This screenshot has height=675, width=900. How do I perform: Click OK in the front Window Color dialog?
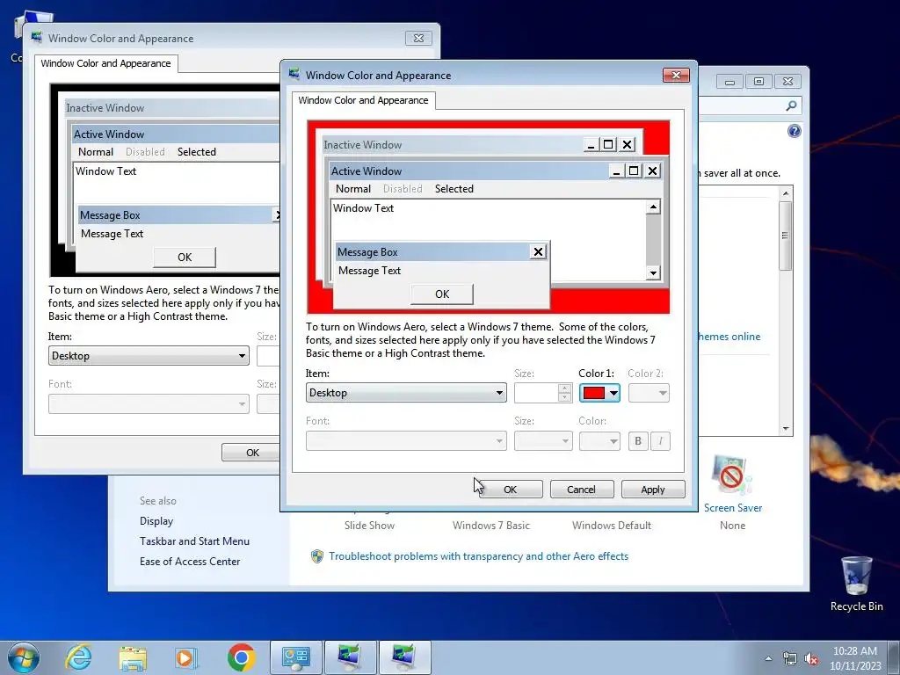tap(511, 489)
